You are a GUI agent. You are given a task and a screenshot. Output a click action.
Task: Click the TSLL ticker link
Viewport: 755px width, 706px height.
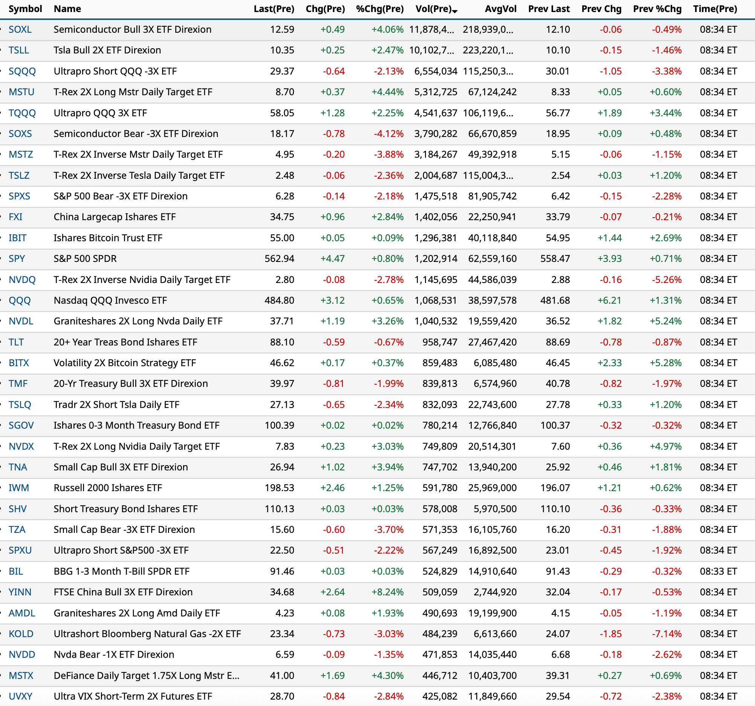tap(18, 50)
